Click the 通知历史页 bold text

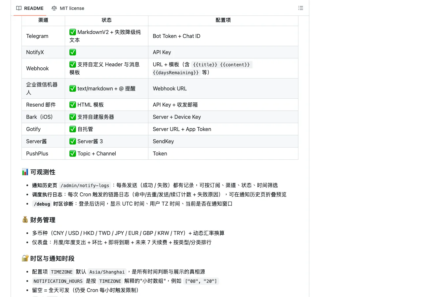[45, 185]
